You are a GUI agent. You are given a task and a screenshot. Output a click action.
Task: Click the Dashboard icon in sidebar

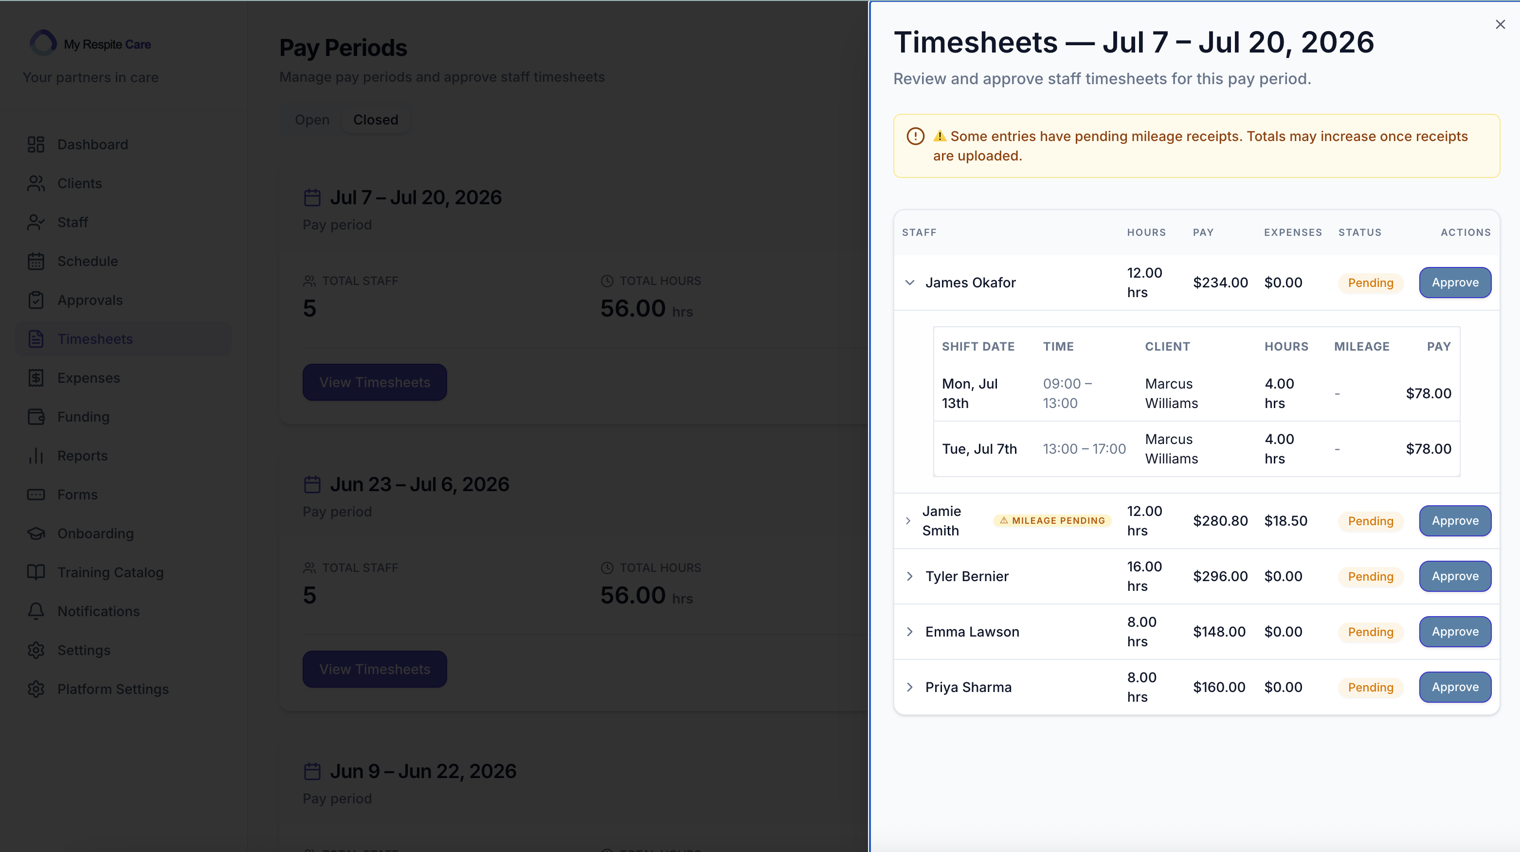point(36,144)
